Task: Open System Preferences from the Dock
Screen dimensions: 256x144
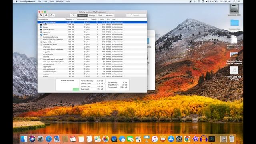Action: (179, 139)
